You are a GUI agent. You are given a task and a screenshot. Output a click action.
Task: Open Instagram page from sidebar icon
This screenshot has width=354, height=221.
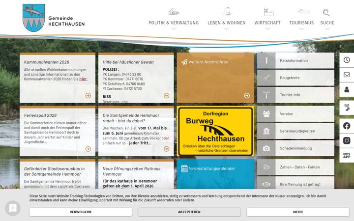[347, 140]
